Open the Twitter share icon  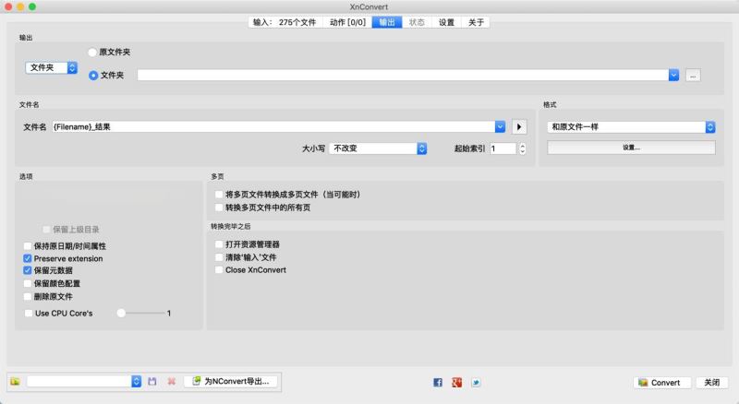click(x=476, y=383)
